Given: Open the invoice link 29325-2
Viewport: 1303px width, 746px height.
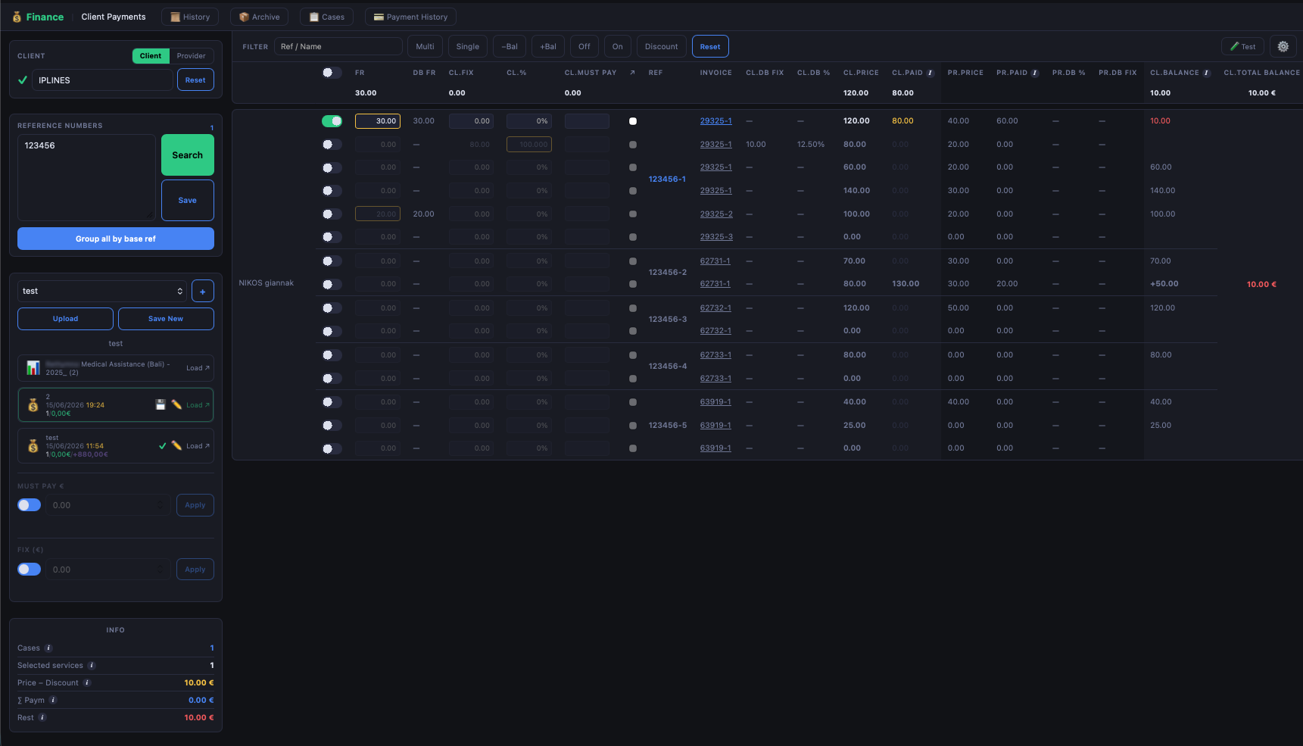Looking at the screenshot, I should click(x=716, y=214).
